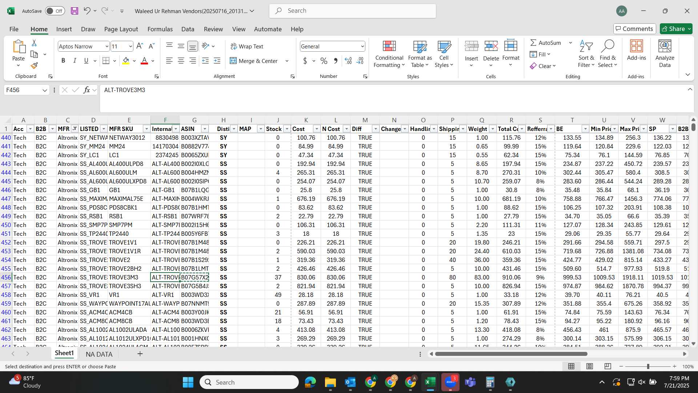Open font size dropdown
The image size is (698, 393).
point(131,46)
